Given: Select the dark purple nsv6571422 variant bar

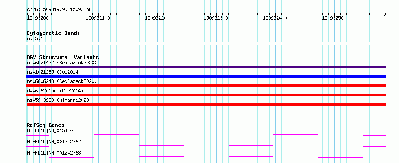Looking at the screenshot, I should (x=206, y=67).
